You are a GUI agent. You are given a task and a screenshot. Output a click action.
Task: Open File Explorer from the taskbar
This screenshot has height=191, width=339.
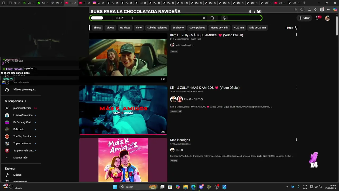coord(185,187)
